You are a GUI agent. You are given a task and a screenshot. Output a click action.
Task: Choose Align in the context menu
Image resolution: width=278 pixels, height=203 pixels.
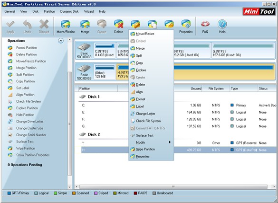tap(151, 92)
